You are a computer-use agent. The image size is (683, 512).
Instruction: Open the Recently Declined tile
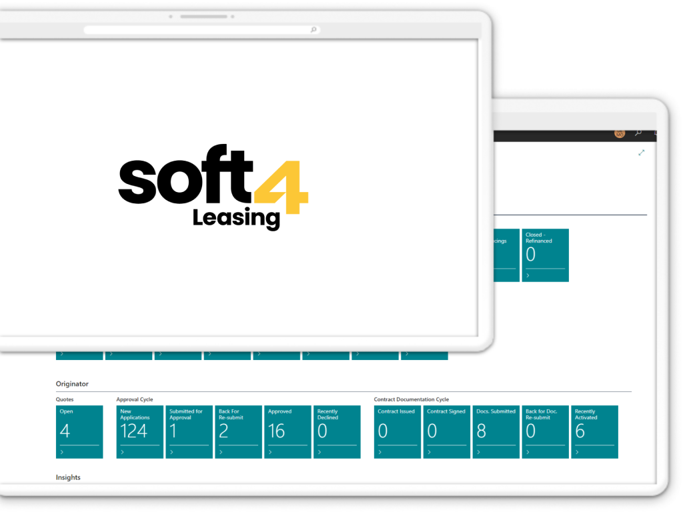pos(337,431)
